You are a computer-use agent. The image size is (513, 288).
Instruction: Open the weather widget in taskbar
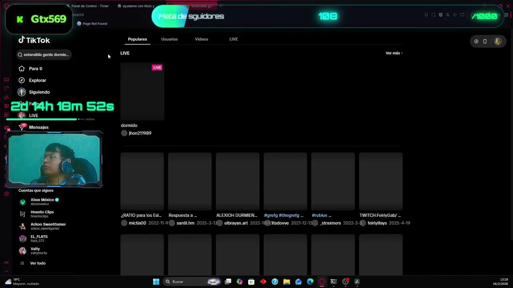click(x=22, y=282)
